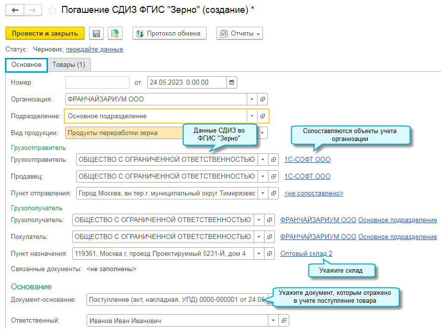Open Грузополучатель record with open icon

[x=269, y=220]
